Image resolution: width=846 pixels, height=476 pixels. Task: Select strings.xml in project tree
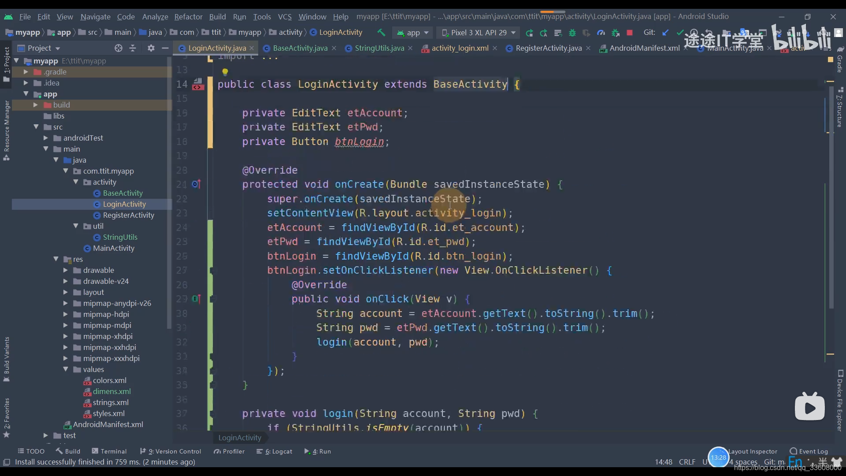[111, 402]
